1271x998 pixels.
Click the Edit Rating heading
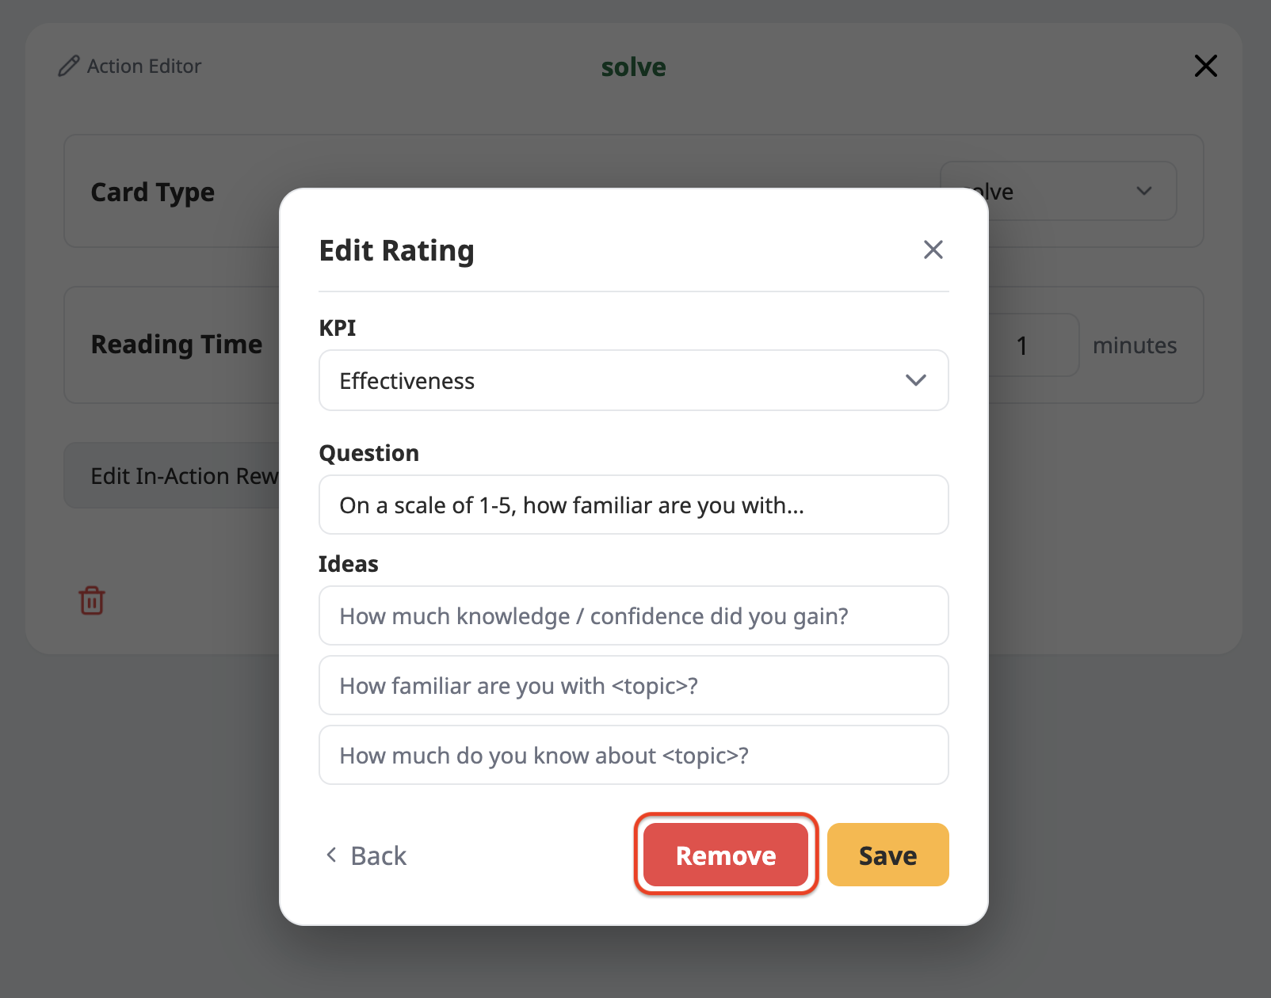click(396, 250)
